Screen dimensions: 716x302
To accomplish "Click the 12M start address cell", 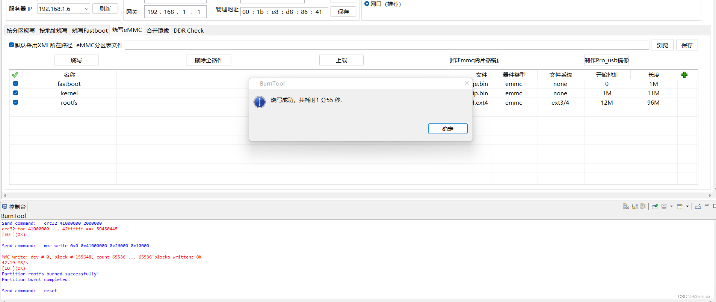I will coord(607,102).
